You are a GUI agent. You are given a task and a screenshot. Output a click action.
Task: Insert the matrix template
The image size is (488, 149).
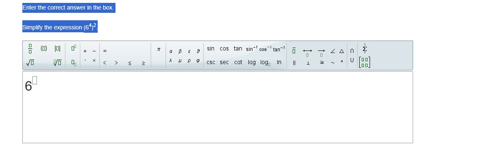point(364,62)
